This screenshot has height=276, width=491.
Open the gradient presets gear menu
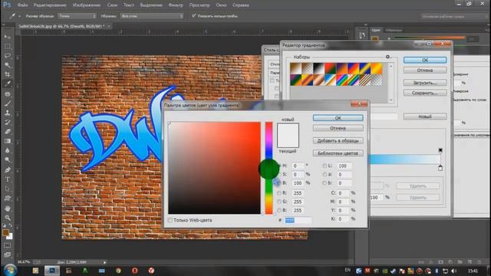(x=388, y=57)
